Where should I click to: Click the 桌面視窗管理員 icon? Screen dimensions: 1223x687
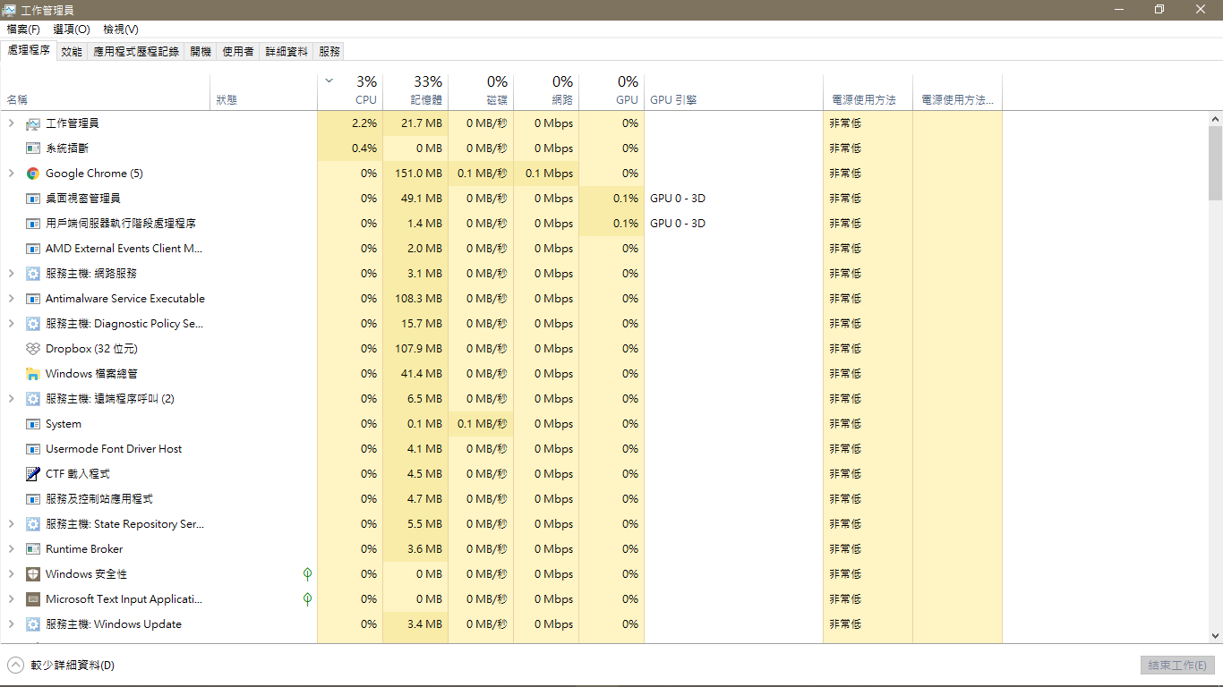point(33,199)
